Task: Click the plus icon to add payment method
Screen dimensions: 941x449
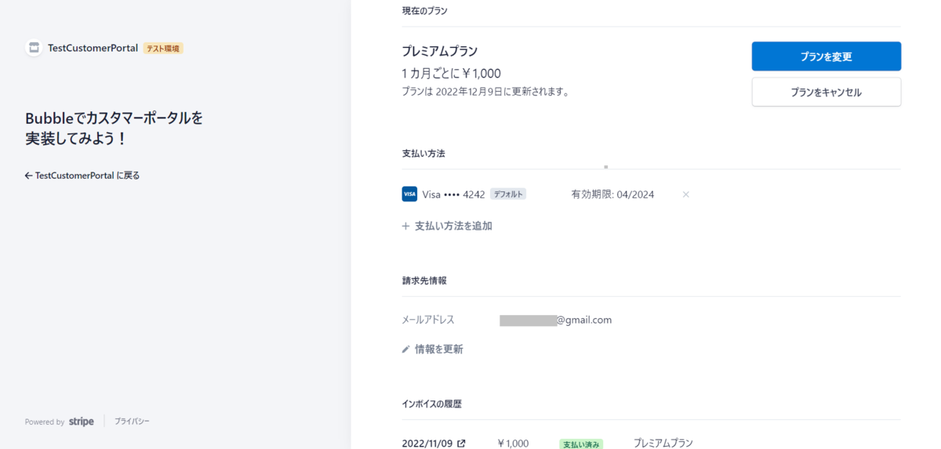Action: pyautogui.click(x=405, y=226)
